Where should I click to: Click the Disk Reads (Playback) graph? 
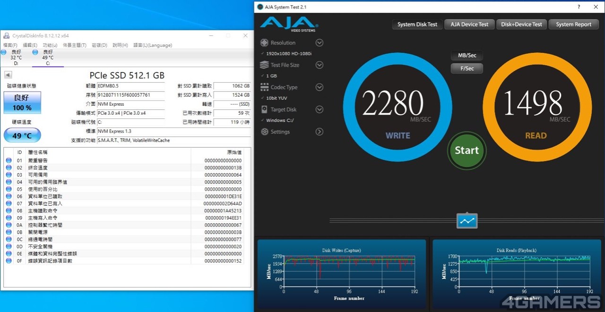(518, 274)
